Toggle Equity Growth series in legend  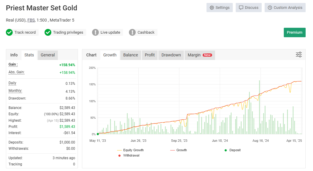(133, 150)
